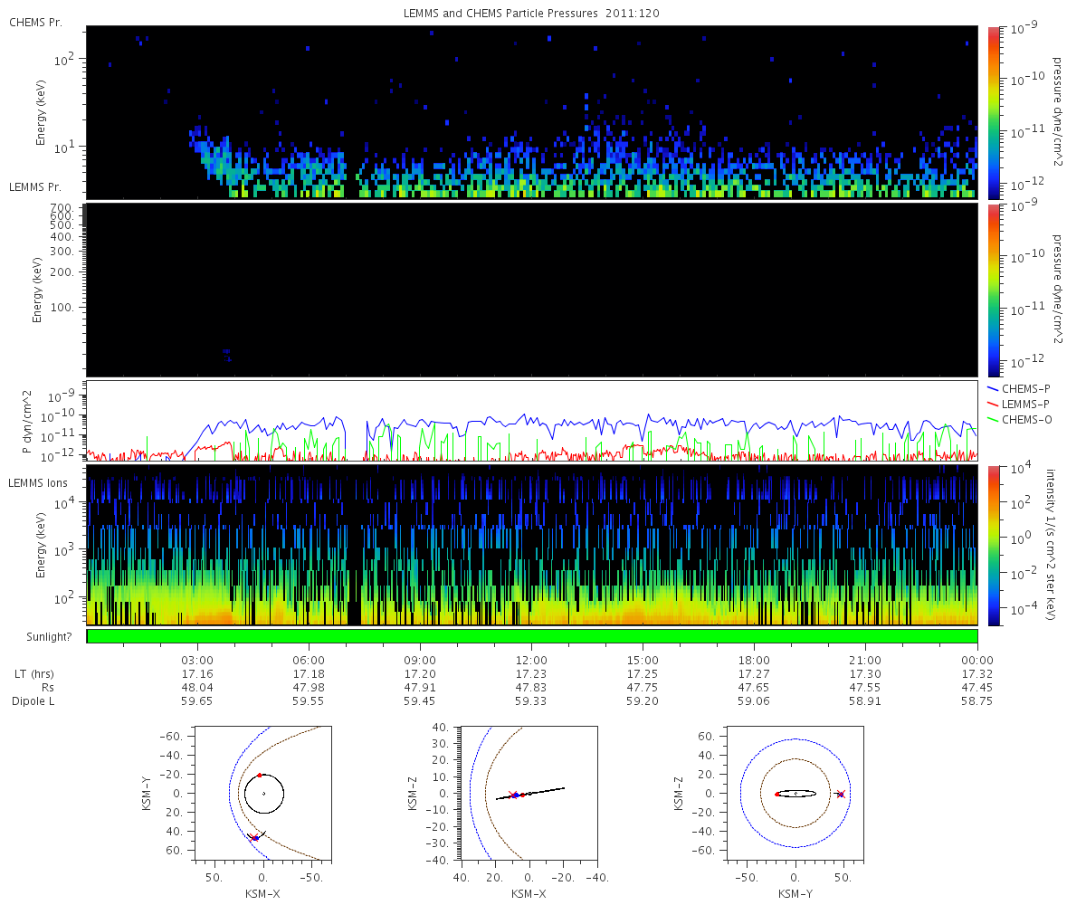1086x905 pixels.
Task: Click the CHEMS pressure color bar
Action: pyautogui.click(x=993, y=112)
